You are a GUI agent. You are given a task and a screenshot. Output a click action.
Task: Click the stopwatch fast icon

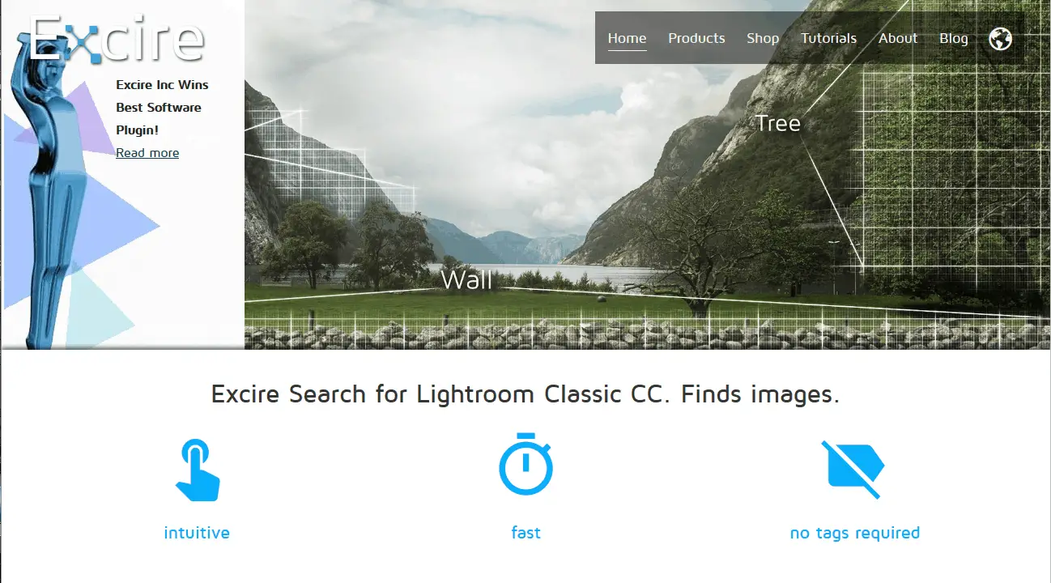pyautogui.click(x=525, y=464)
